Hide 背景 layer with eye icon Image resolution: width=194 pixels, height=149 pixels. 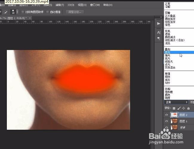point(167,127)
